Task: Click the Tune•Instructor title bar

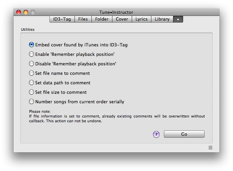Action: (116, 12)
